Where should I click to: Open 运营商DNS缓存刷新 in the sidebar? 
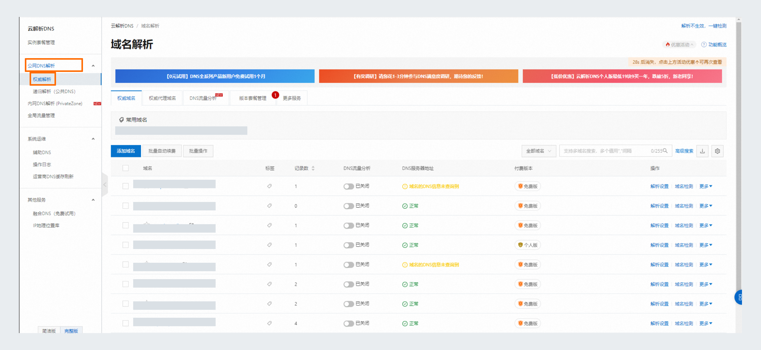53,177
